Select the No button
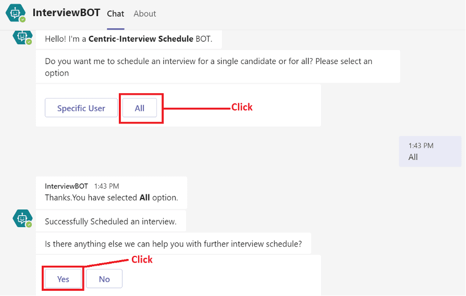 [x=104, y=279]
